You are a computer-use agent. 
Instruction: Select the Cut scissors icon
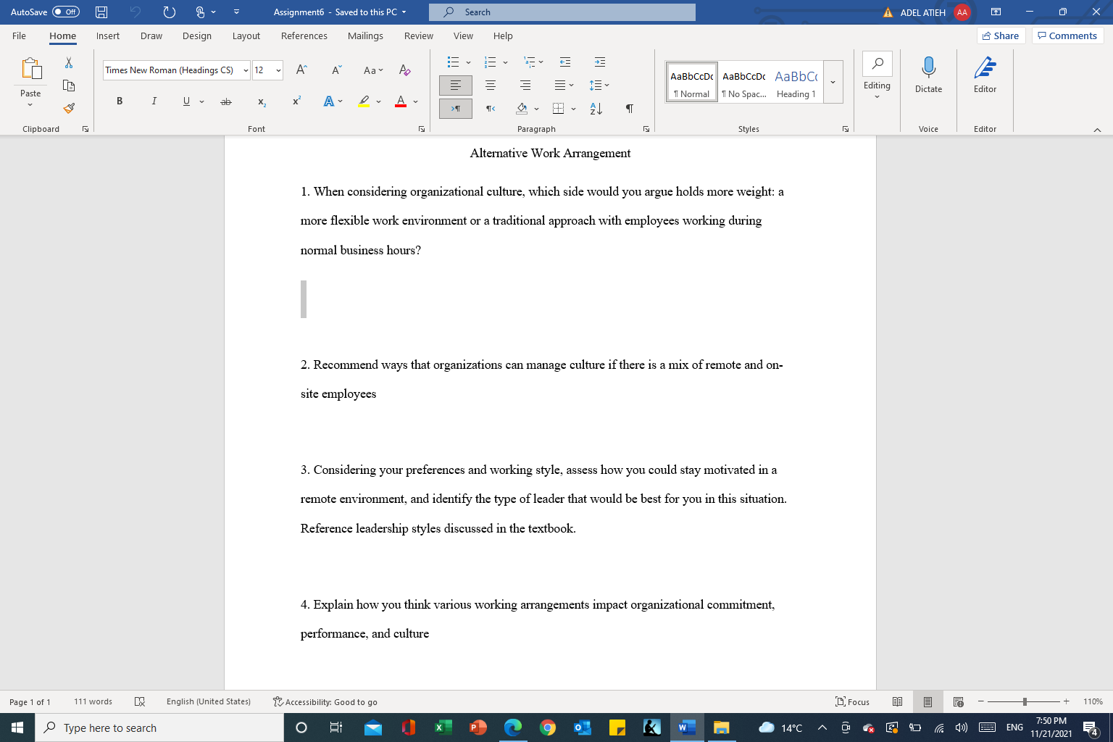[x=69, y=63]
